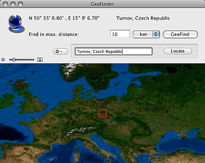Click the map zoom slider track
This screenshot has width=205, height=163.
click(21, 60)
